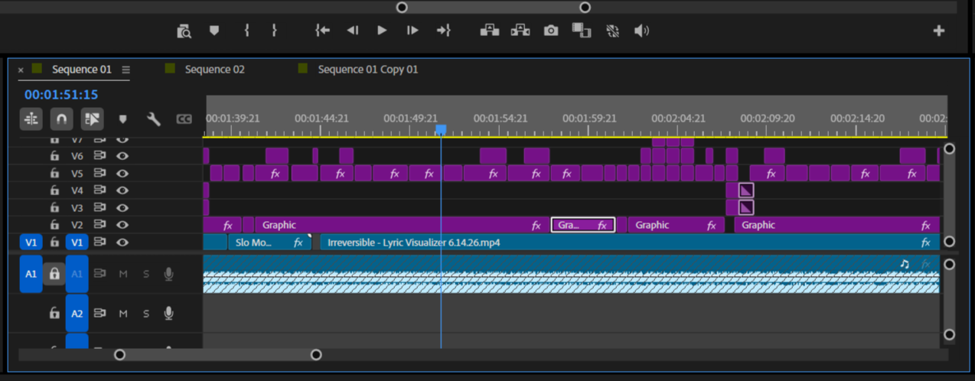Click the timeline playhead marker
The image size is (975, 381).
coord(441,130)
